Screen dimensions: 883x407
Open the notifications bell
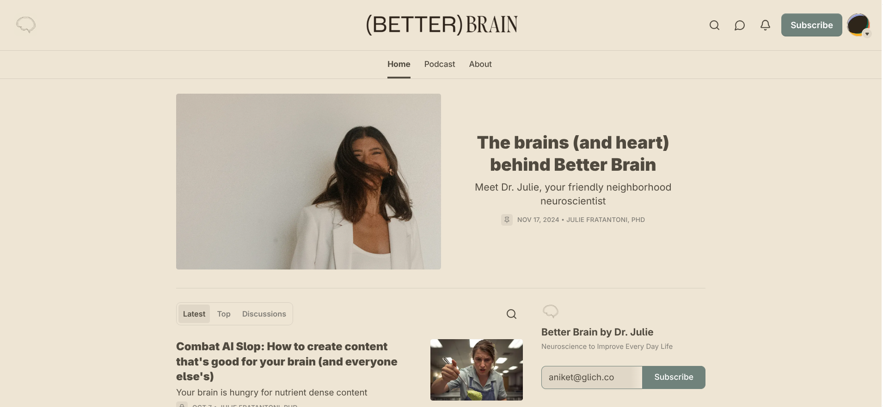[765, 25]
